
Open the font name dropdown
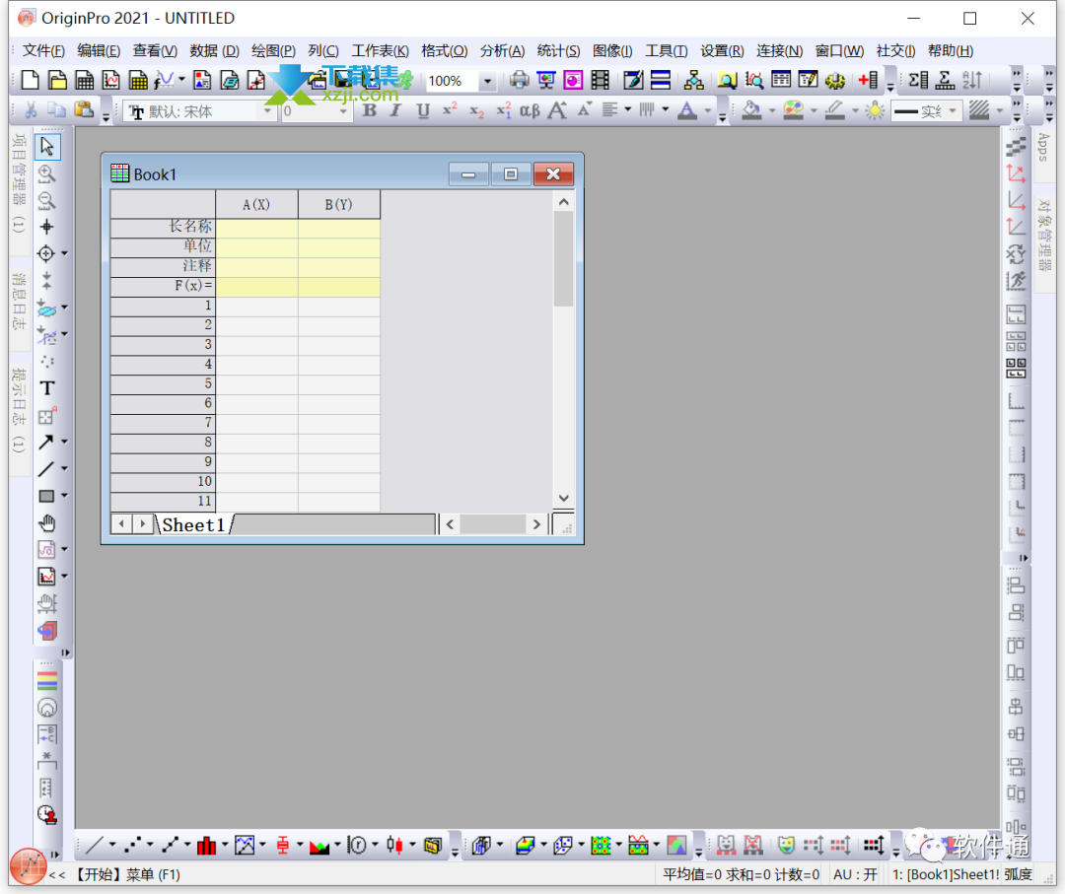pos(267,111)
